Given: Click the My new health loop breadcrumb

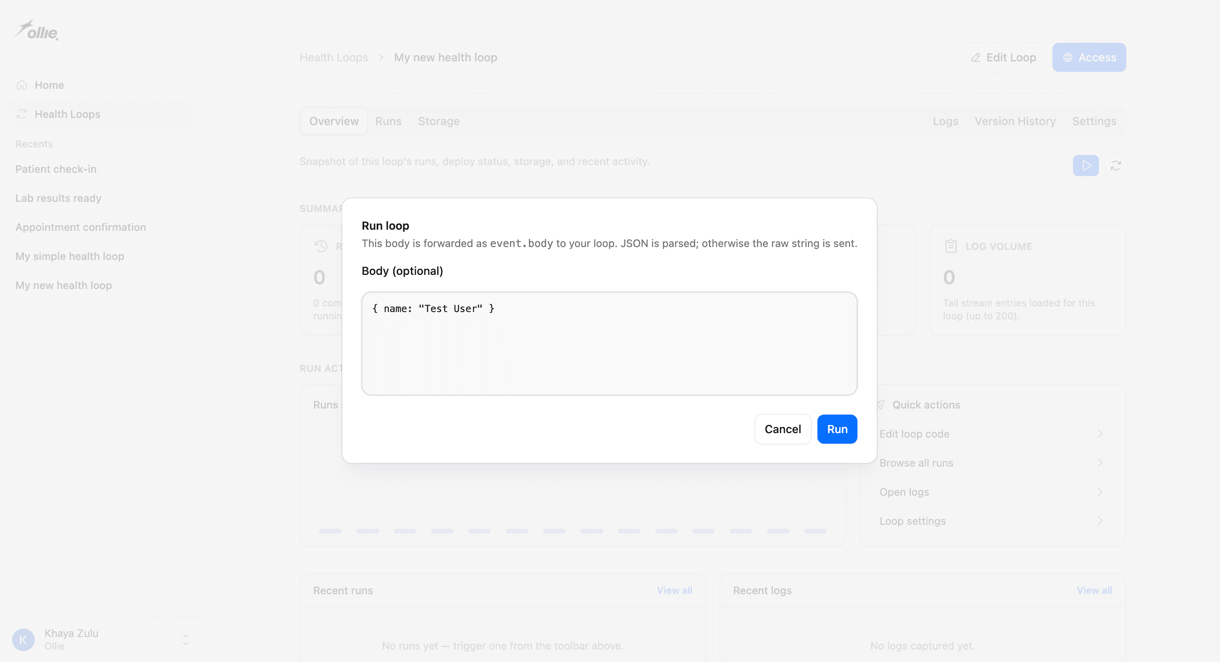Looking at the screenshot, I should (x=445, y=57).
